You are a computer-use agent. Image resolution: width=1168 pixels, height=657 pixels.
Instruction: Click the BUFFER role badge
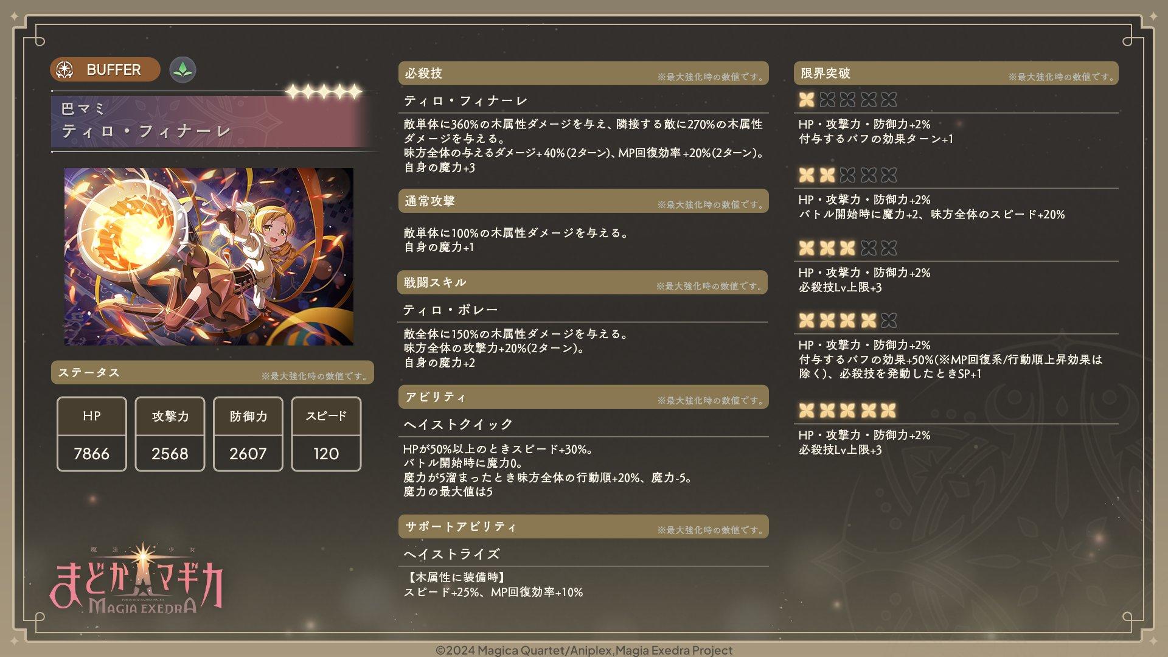(x=105, y=69)
